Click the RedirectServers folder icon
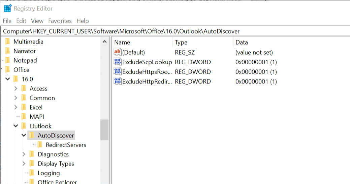This screenshot has height=184, width=350. pos(40,145)
